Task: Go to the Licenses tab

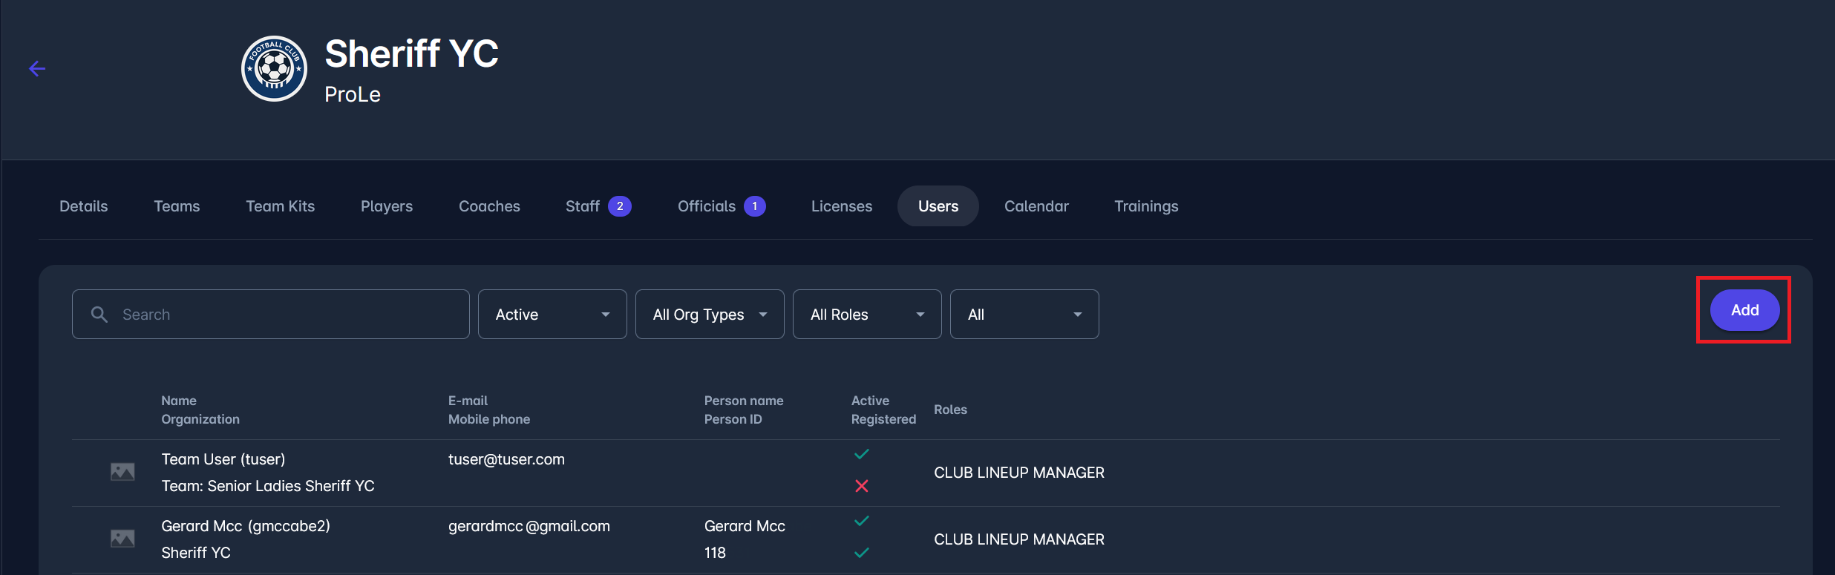Action: [x=841, y=206]
